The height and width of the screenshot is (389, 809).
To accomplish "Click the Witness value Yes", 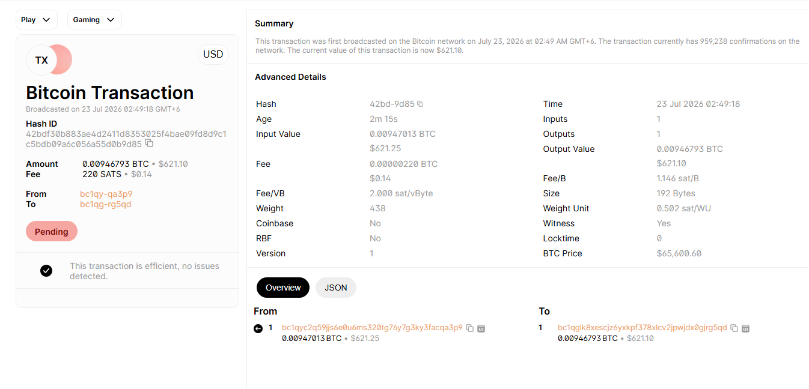I will [664, 223].
